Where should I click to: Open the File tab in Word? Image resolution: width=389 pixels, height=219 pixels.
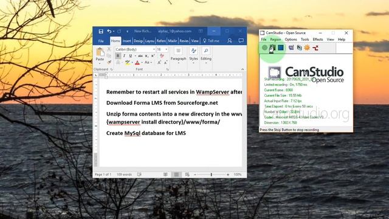coord(101,41)
